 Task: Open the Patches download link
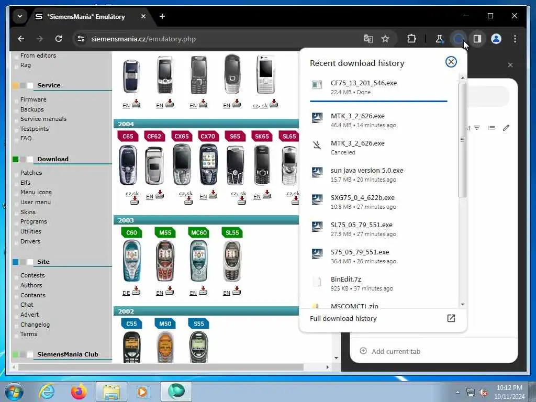pyautogui.click(x=31, y=173)
